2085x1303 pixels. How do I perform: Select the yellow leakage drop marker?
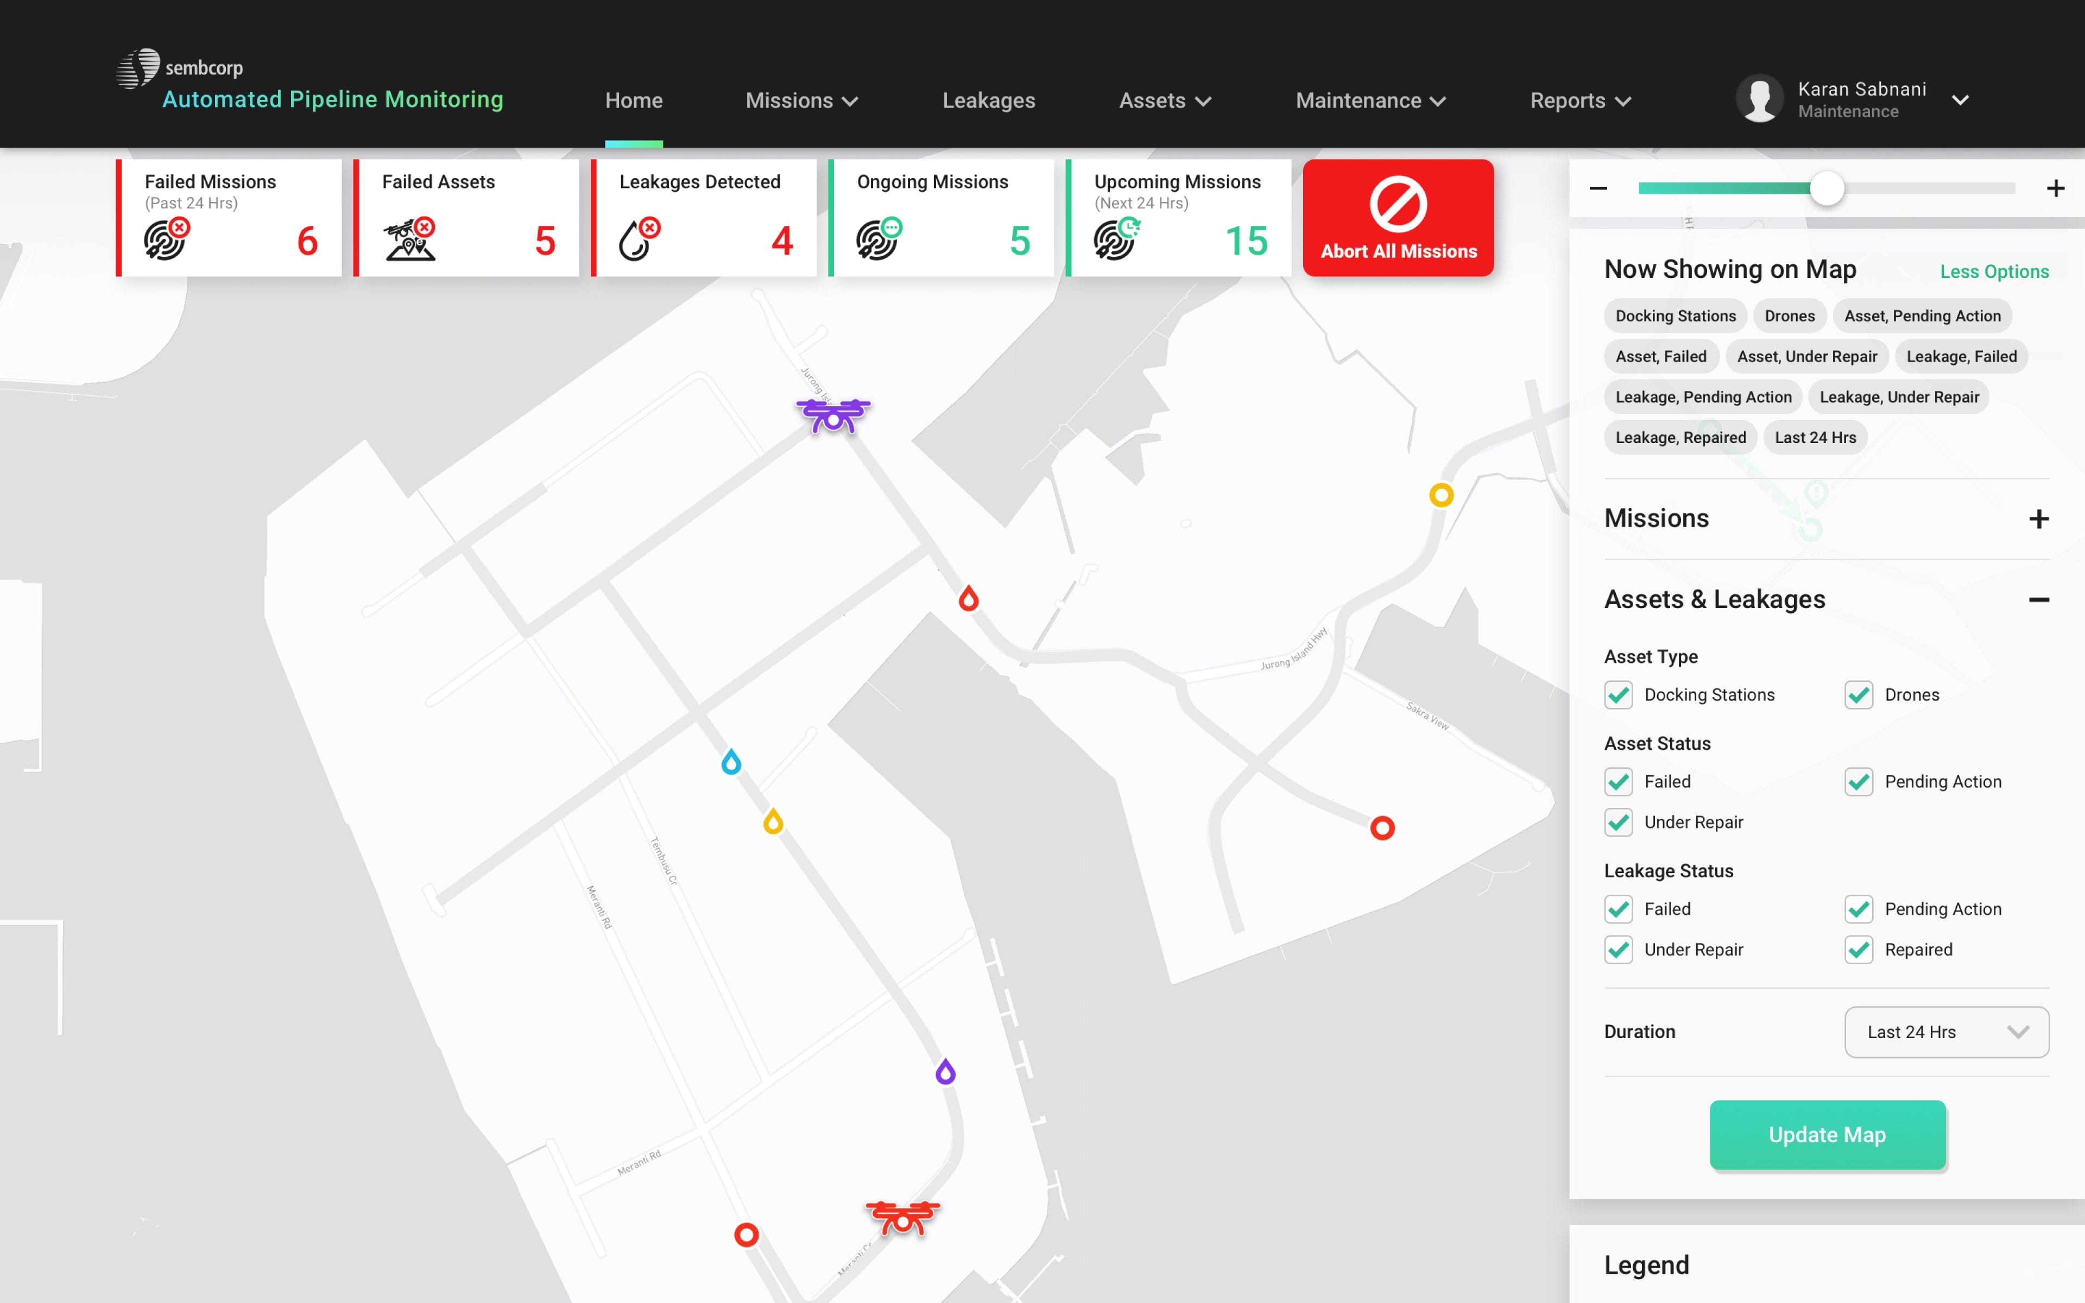click(x=773, y=821)
